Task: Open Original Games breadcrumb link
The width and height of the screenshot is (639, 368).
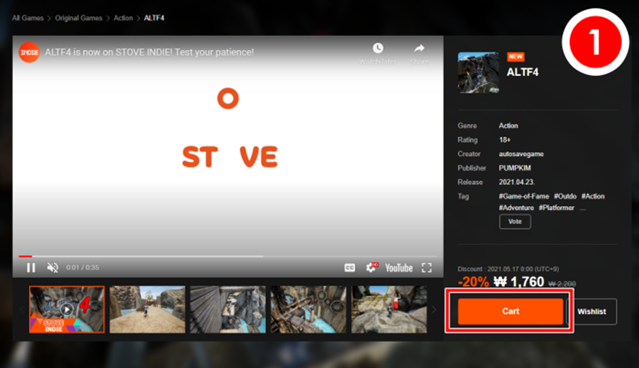Action: 78,18
